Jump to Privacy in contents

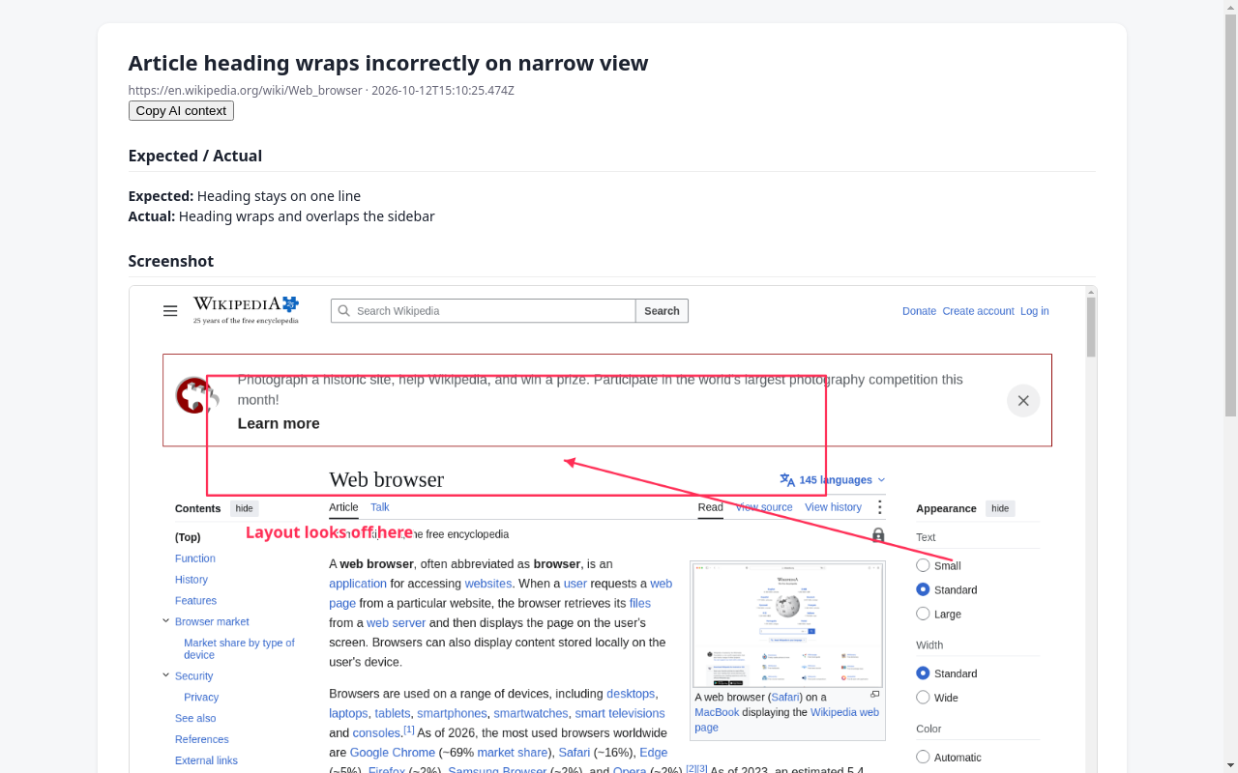click(x=201, y=697)
